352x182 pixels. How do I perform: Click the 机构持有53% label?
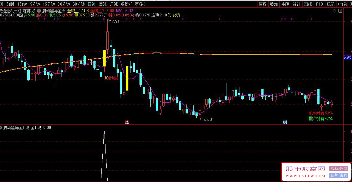click(x=321, y=113)
